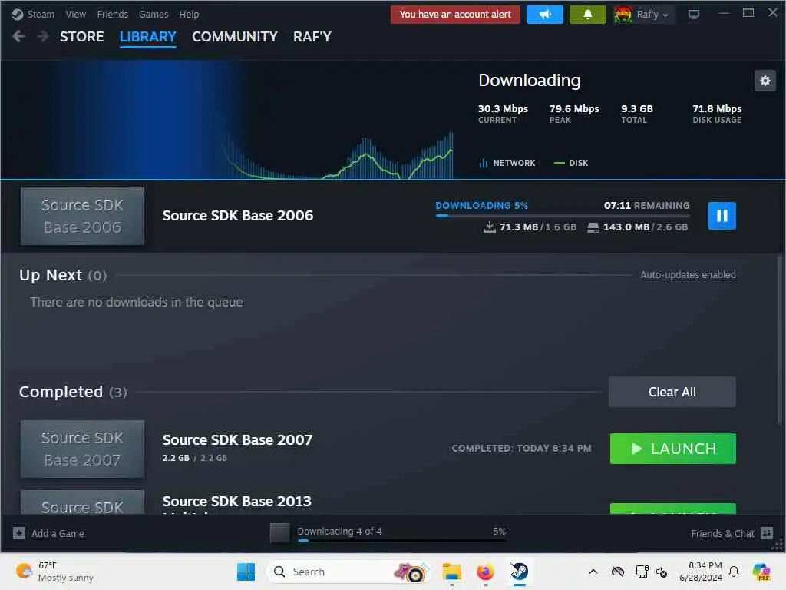This screenshot has height=590, width=786.
Task: Open notifications bell in Steam header
Action: (587, 15)
